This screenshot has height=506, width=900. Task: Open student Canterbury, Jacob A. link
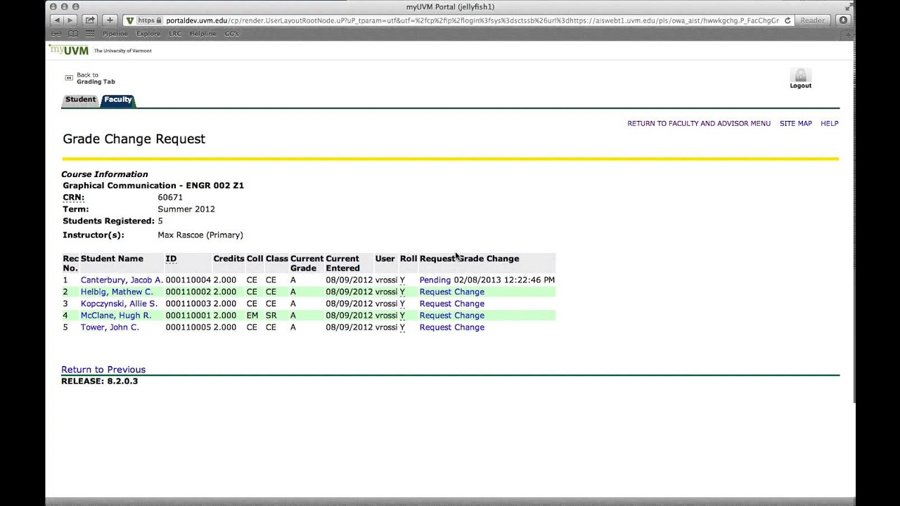[x=122, y=280]
